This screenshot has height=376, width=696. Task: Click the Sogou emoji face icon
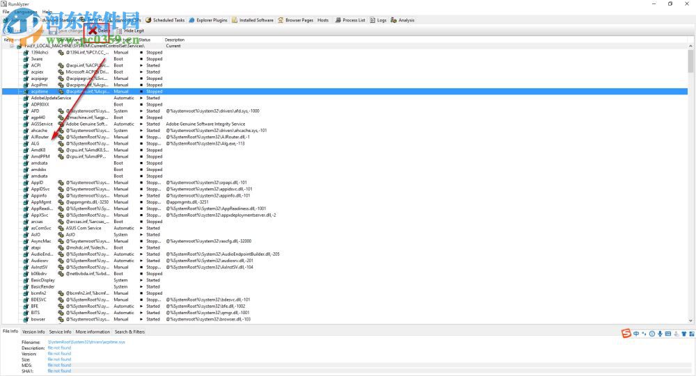click(x=652, y=334)
